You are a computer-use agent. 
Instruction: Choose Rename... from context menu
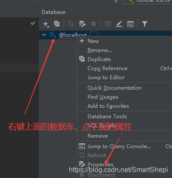coord(124,50)
